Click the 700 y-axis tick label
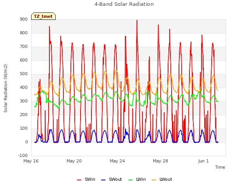The image size is (249, 187). 24,47
